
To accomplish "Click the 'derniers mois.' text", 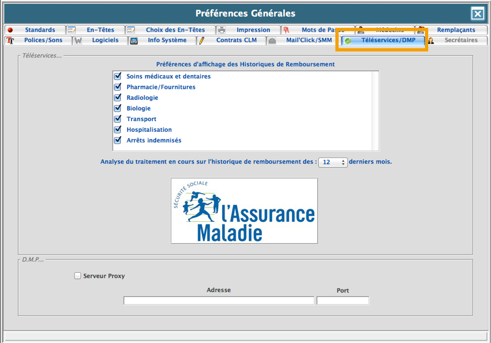I will pyautogui.click(x=370, y=162).
